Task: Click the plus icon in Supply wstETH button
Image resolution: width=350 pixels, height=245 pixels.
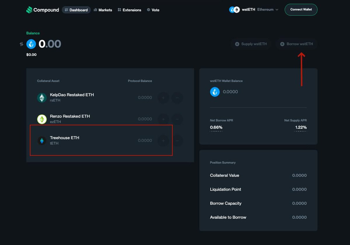Action: 237,44
